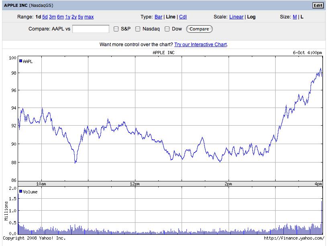
Task: Switch range to 6m
Action: point(60,17)
